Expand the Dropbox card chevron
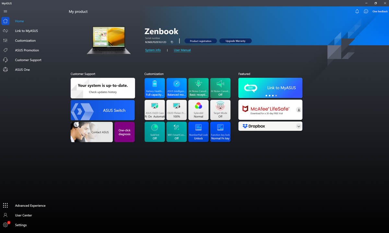 coord(299,126)
